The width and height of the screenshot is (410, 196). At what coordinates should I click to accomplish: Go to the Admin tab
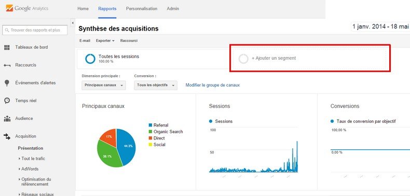pos(173,9)
